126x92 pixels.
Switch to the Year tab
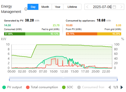click(58, 7)
